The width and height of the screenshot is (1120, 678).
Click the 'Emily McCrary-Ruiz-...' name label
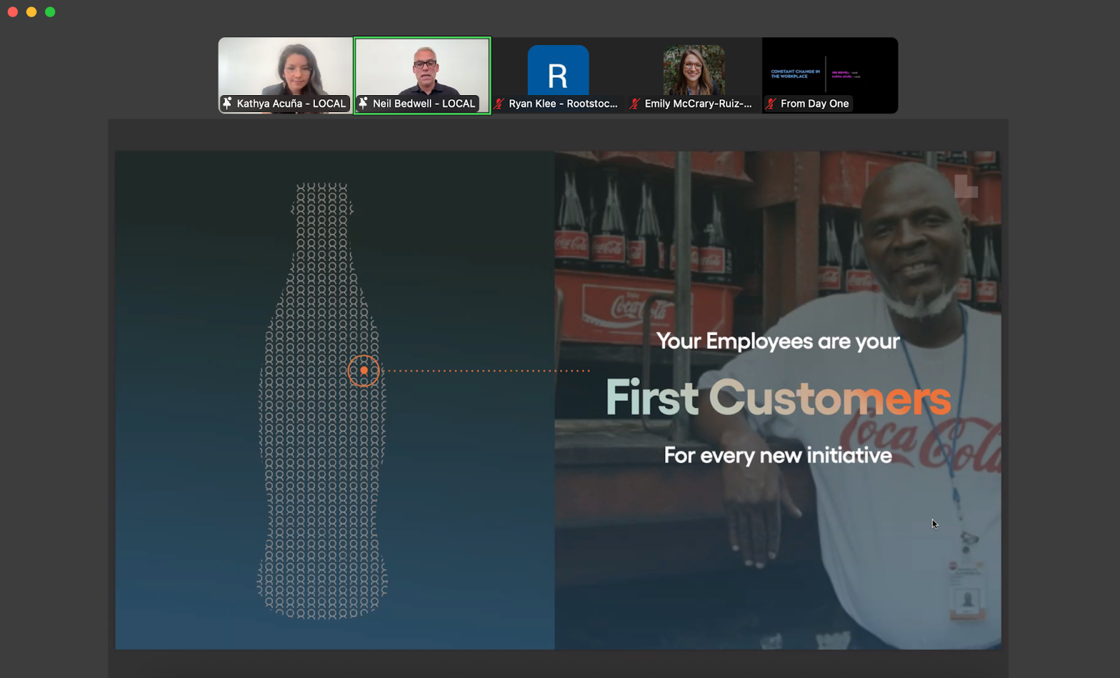[698, 104]
